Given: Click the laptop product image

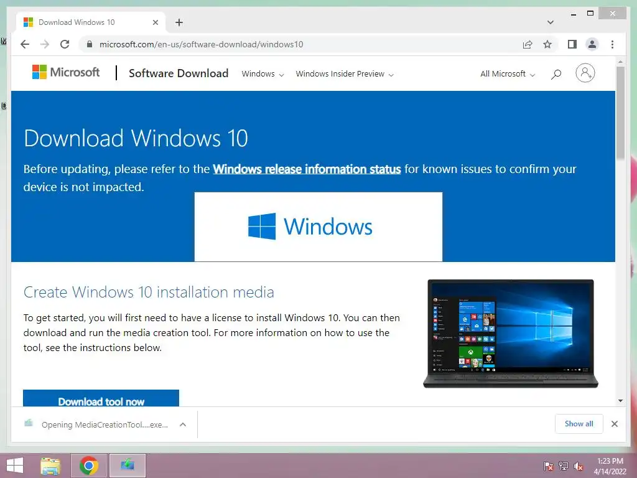Looking at the screenshot, I should (x=511, y=334).
